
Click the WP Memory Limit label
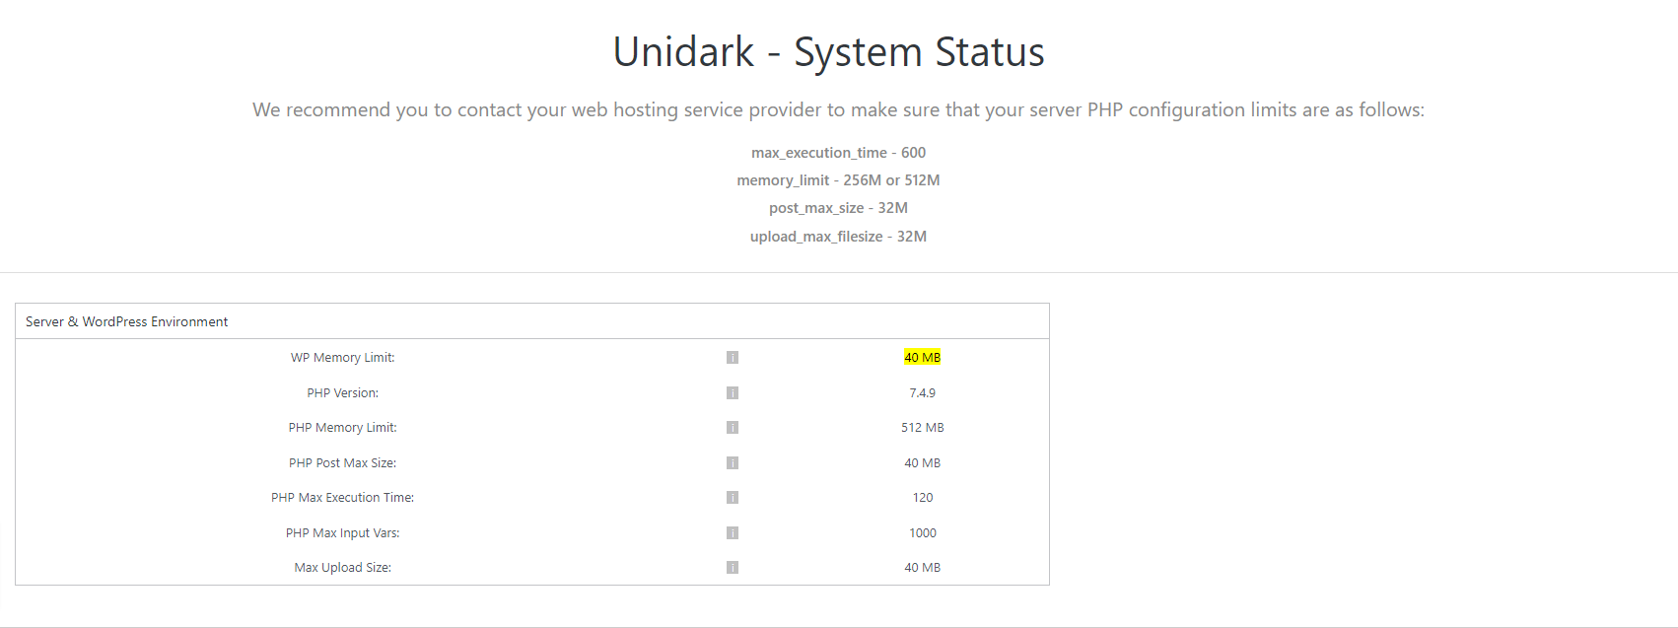(x=343, y=358)
